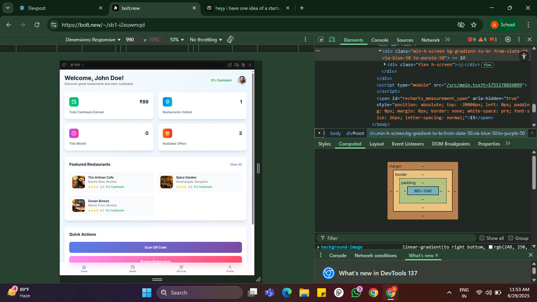
Task: Select the inspect element picker icon
Action: click(x=321, y=39)
